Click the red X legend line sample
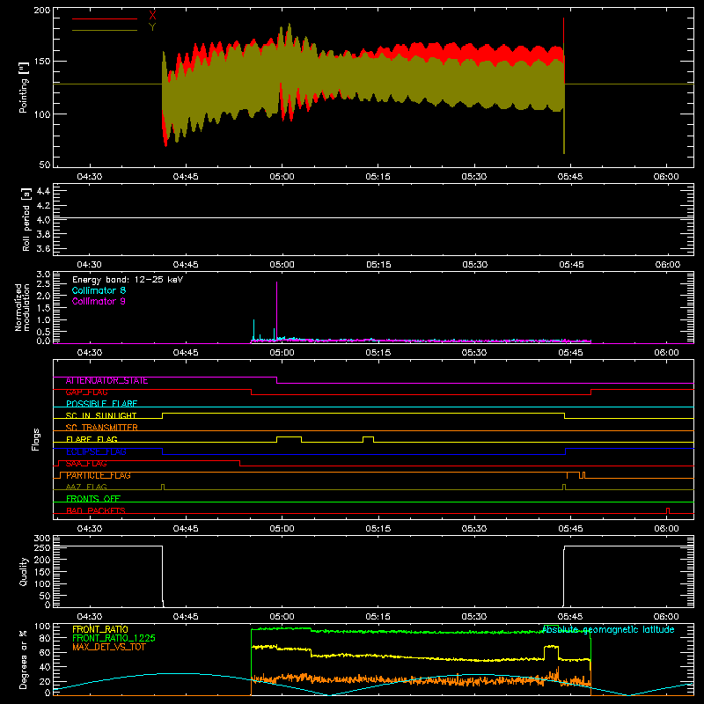The image size is (704, 704). tap(105, 18)
